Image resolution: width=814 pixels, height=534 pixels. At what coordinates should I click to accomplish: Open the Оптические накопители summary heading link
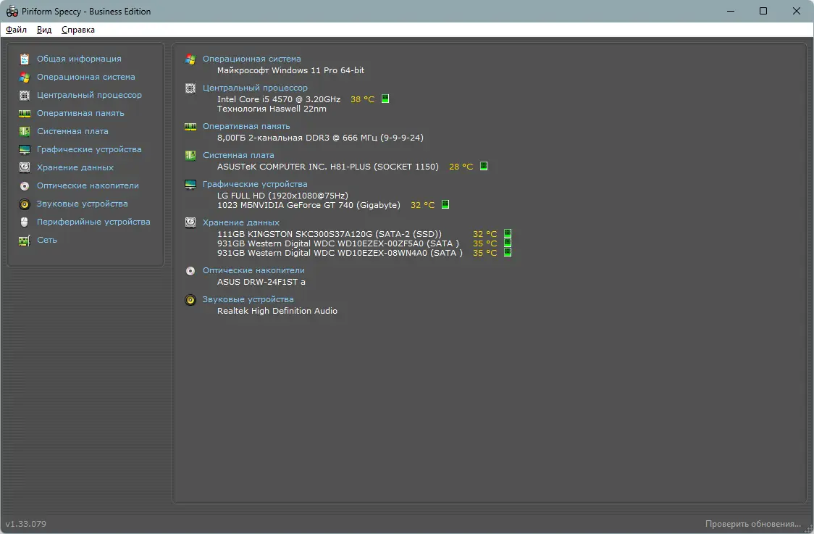click(253, 270)
